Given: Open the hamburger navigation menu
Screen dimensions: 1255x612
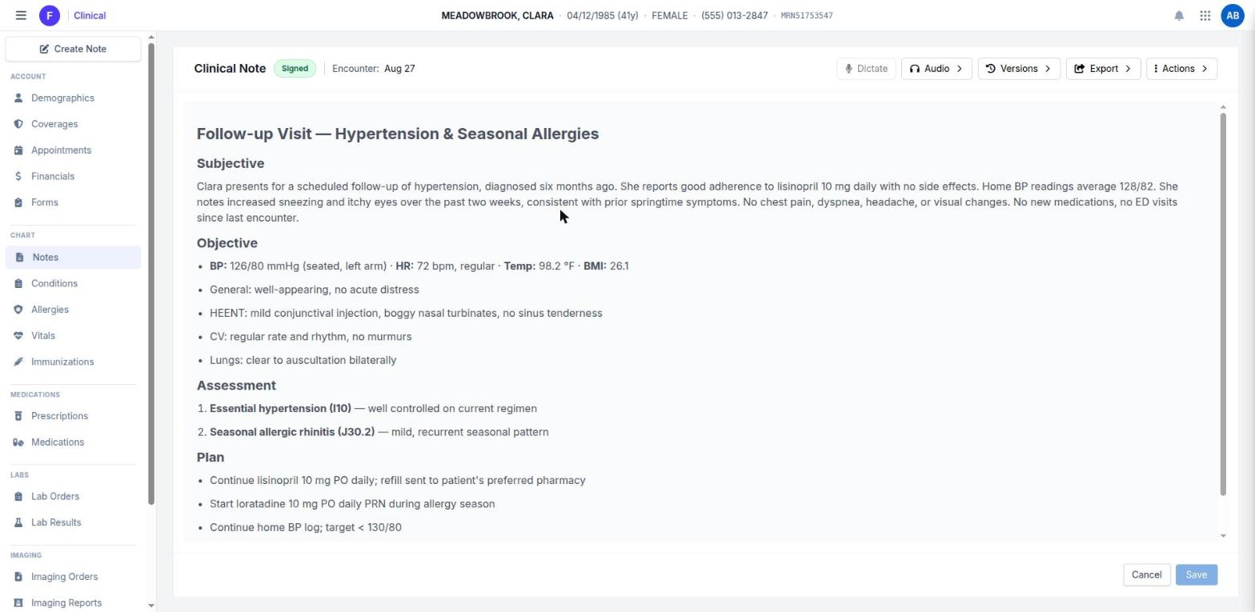Looking at the screenshot, I should 21,15.
